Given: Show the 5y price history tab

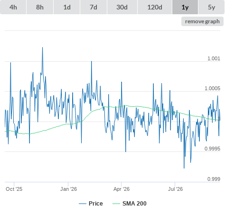Looking at the screenshot, I should point(212,7).
